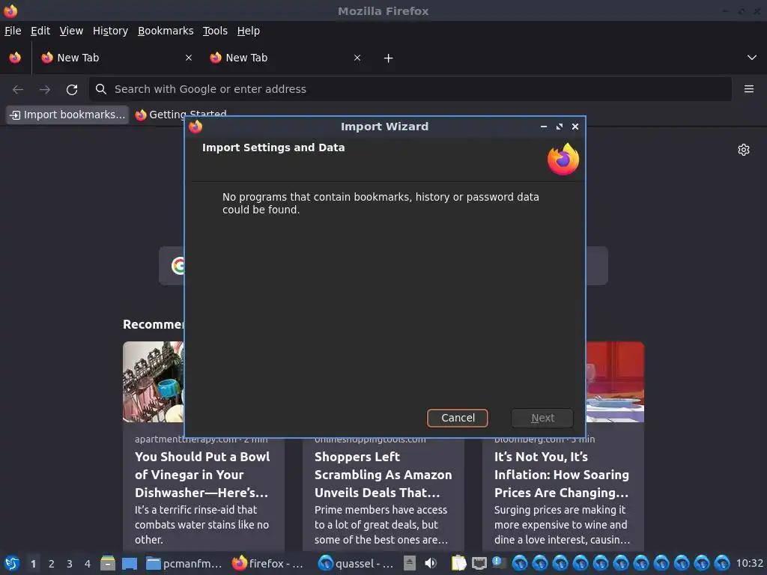This screenshot has height=575, width=767.
Task: Go forward with the forward arrow button
Action: point(44,89)
